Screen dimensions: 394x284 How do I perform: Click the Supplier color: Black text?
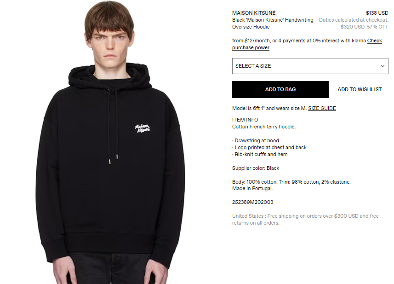coord(256,168)
